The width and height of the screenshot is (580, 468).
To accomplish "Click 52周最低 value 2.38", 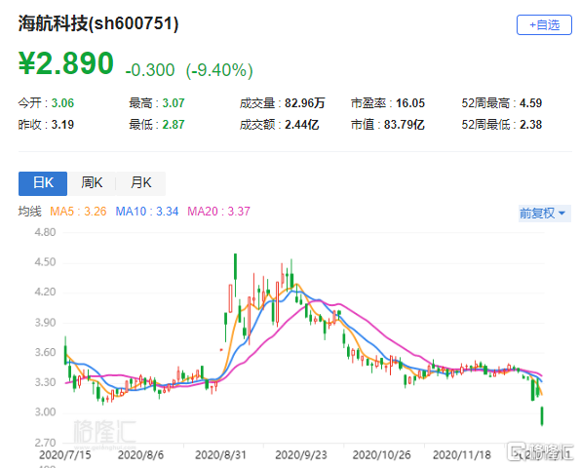I will pyautogui.click(x=530, y=125).
